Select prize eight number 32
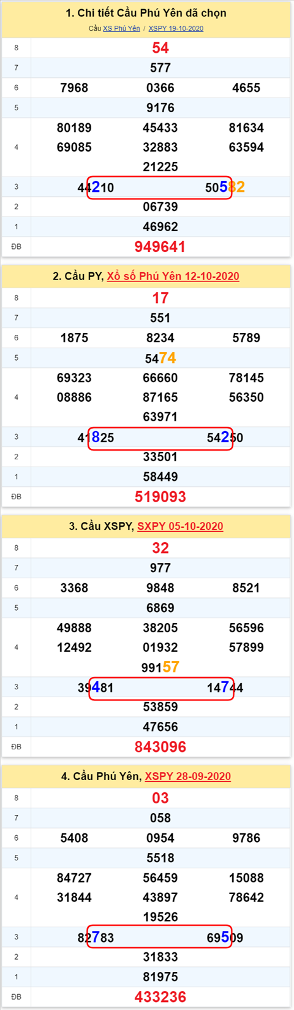Image resolution: width=294 pixels, height=1010 pixels. (x=160, y=548)
